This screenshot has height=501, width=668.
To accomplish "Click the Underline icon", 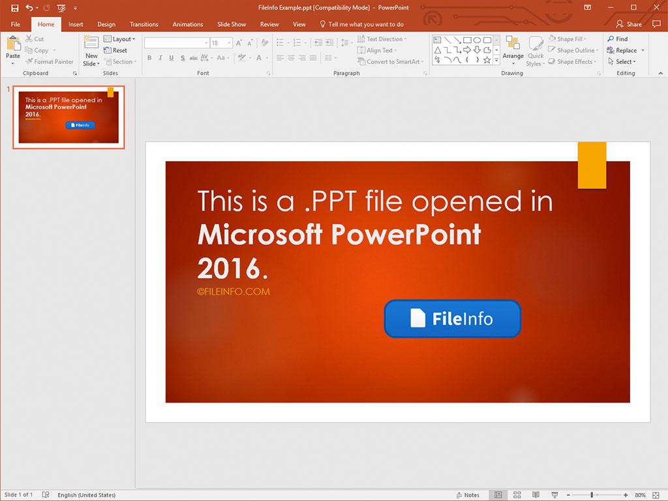I will pos(170,57).
